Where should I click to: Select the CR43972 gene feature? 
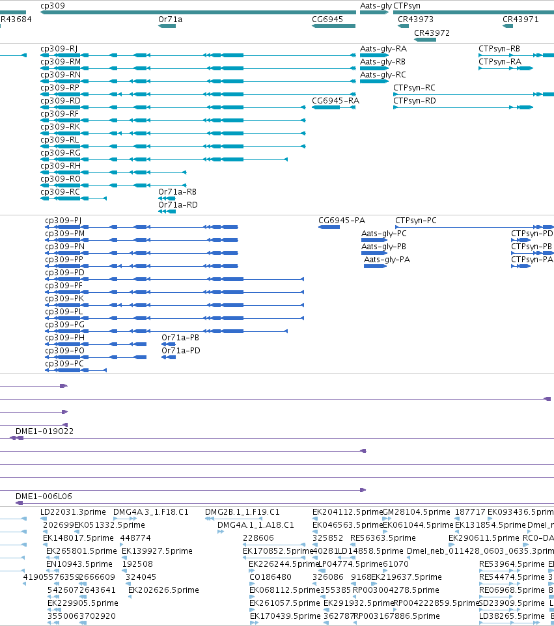pyautogui.click(x=425, y=40)
